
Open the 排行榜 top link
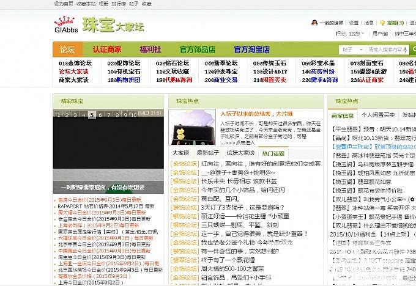[x=119, y=4]
